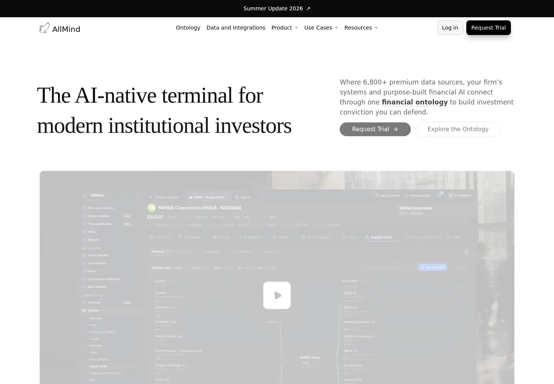Click the gray Request Trial arrow button

pos(375,129)
